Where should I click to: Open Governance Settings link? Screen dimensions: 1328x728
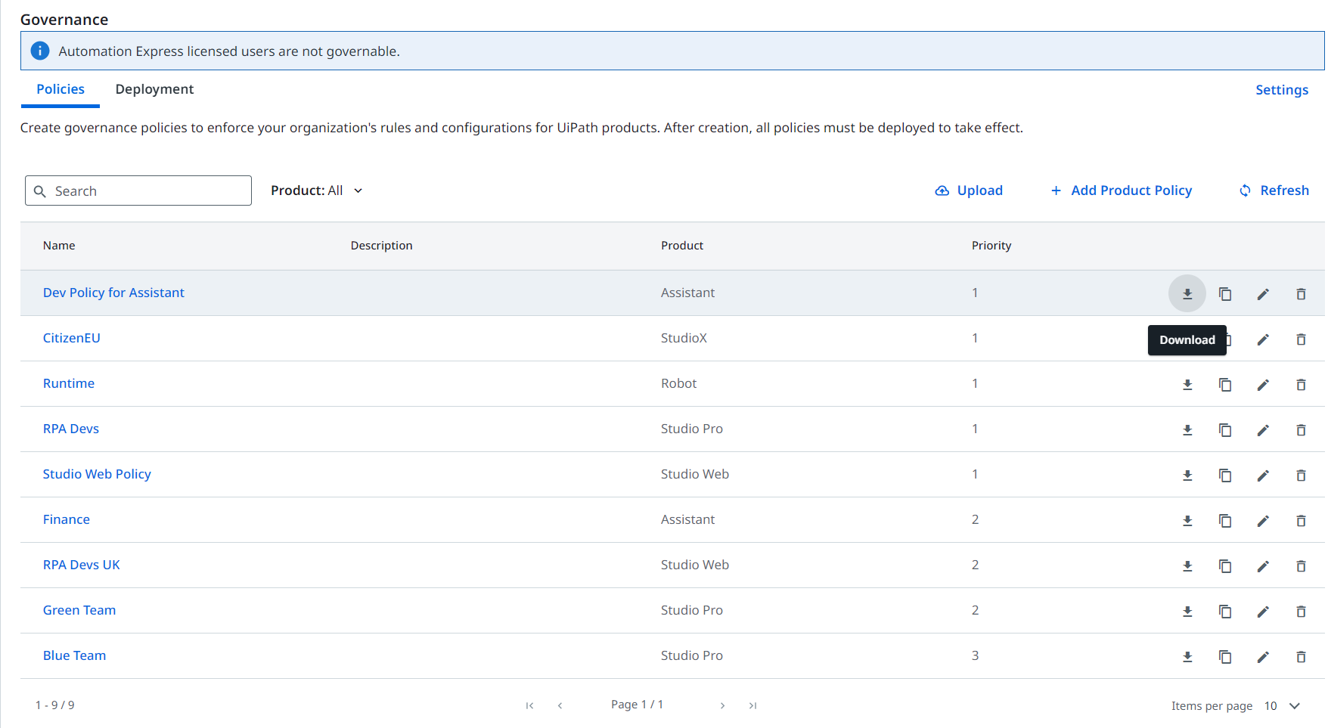pyautogui.click(x=1282, y=90)
